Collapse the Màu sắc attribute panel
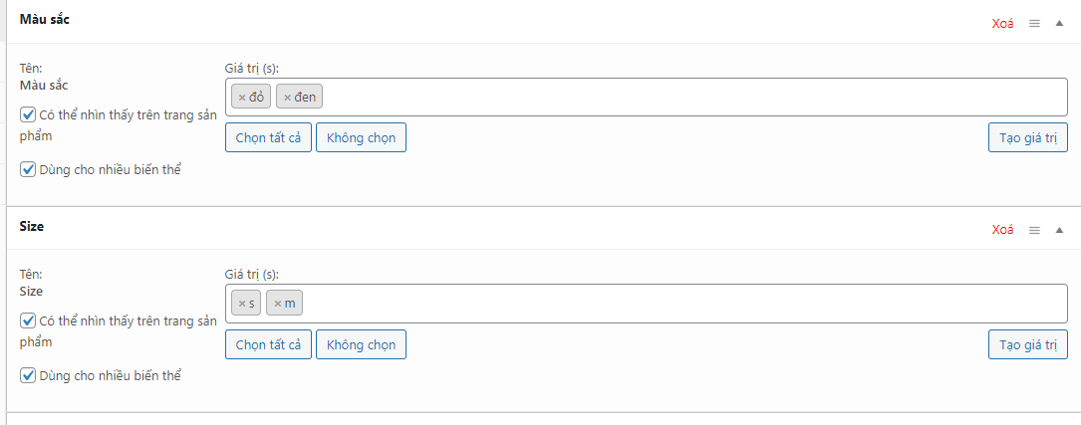This screenshot has height=425, width=1081. tap(1059, 23)
